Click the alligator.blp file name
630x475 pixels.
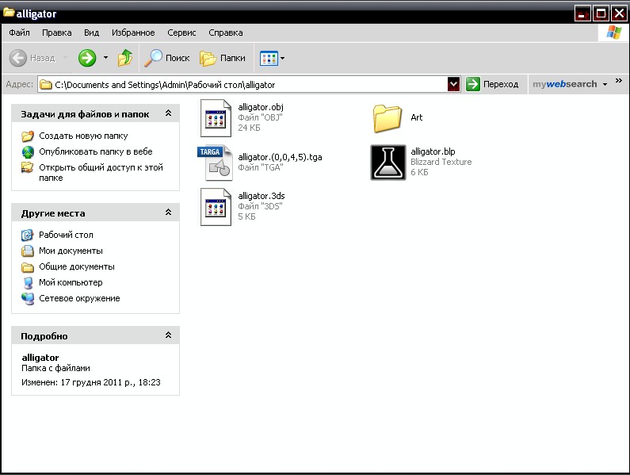click(x=433, y=151)
